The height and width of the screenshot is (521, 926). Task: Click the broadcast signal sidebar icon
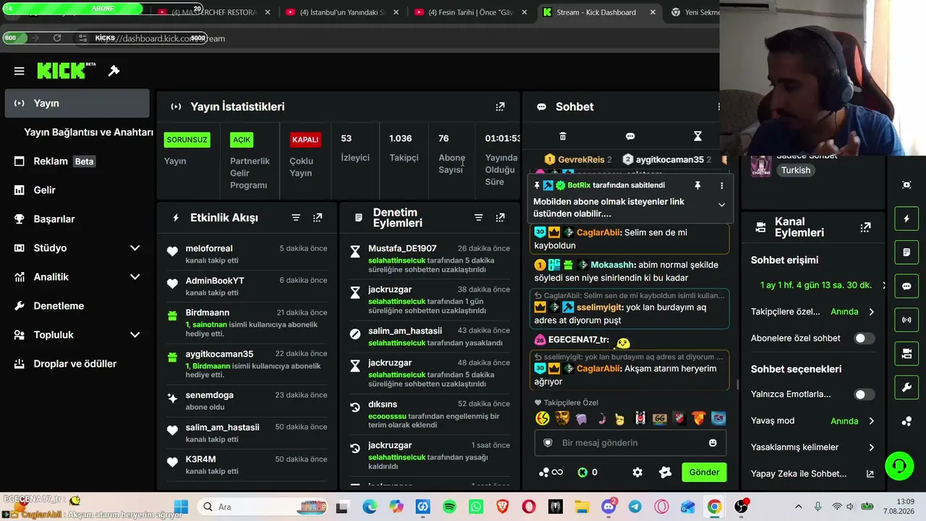tap(906, 320)
